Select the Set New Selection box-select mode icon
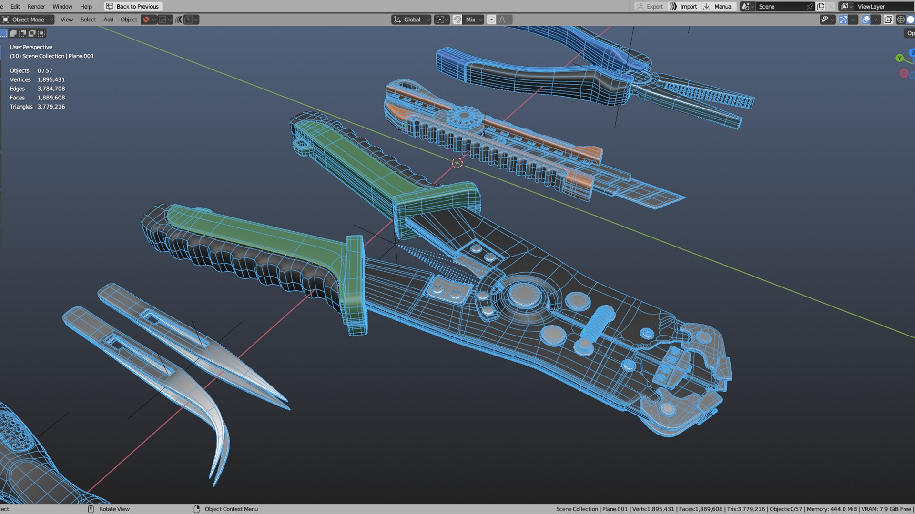The width and height of the screenshot is (915, 514). (x=4, y=33)
